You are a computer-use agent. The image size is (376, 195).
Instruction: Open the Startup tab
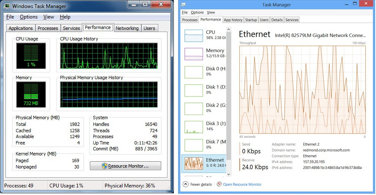pos(251,20)
